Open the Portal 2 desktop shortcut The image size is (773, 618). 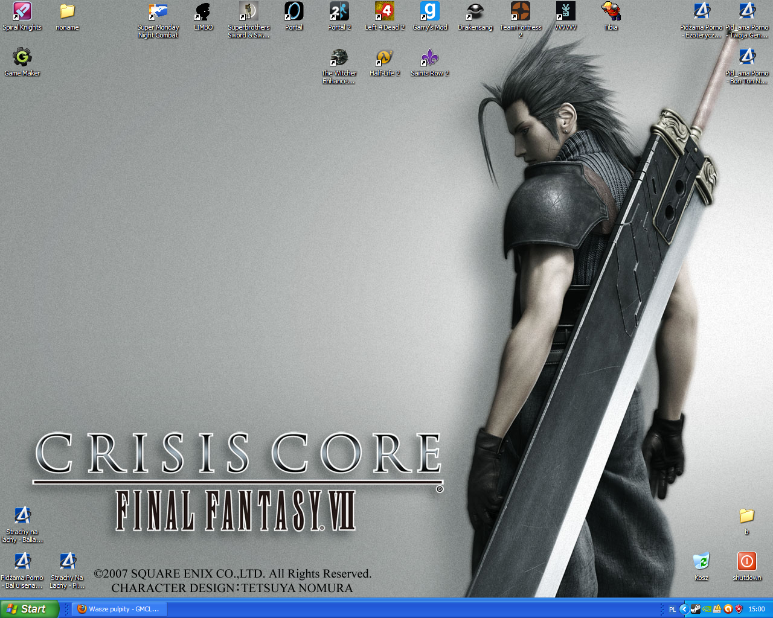coord(339,12)
